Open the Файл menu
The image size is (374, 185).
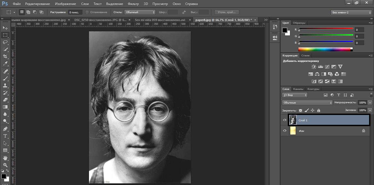[16, 4]
